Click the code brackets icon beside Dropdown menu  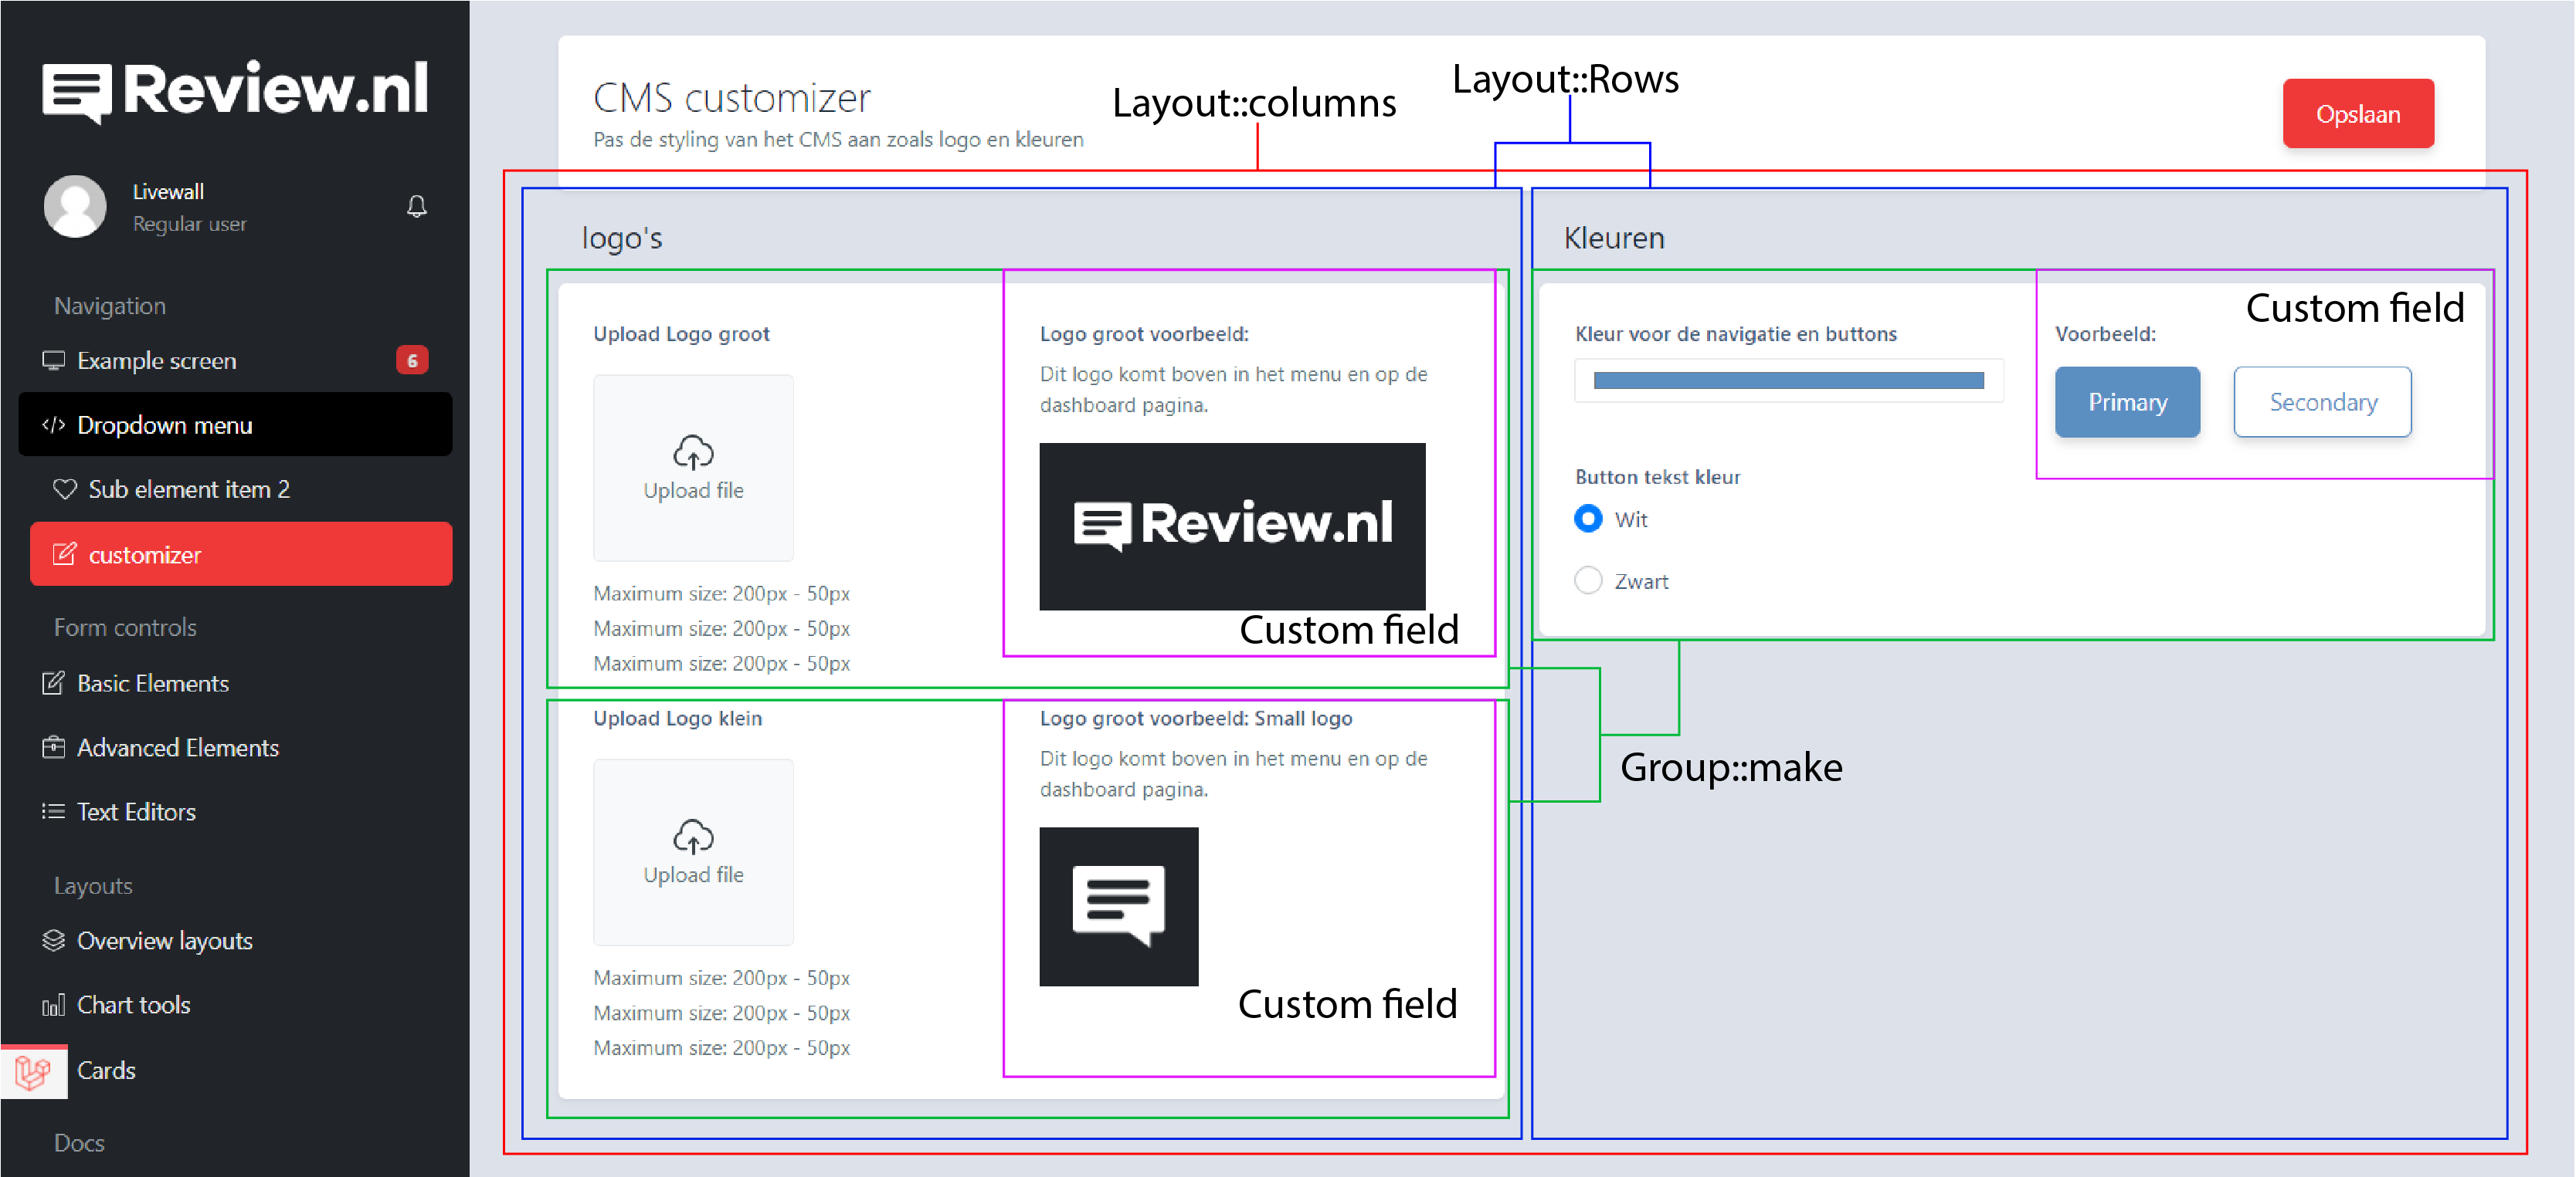[53, 425]
